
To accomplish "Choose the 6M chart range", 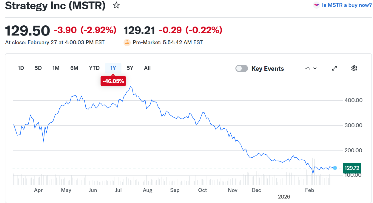I will point(74,68).
